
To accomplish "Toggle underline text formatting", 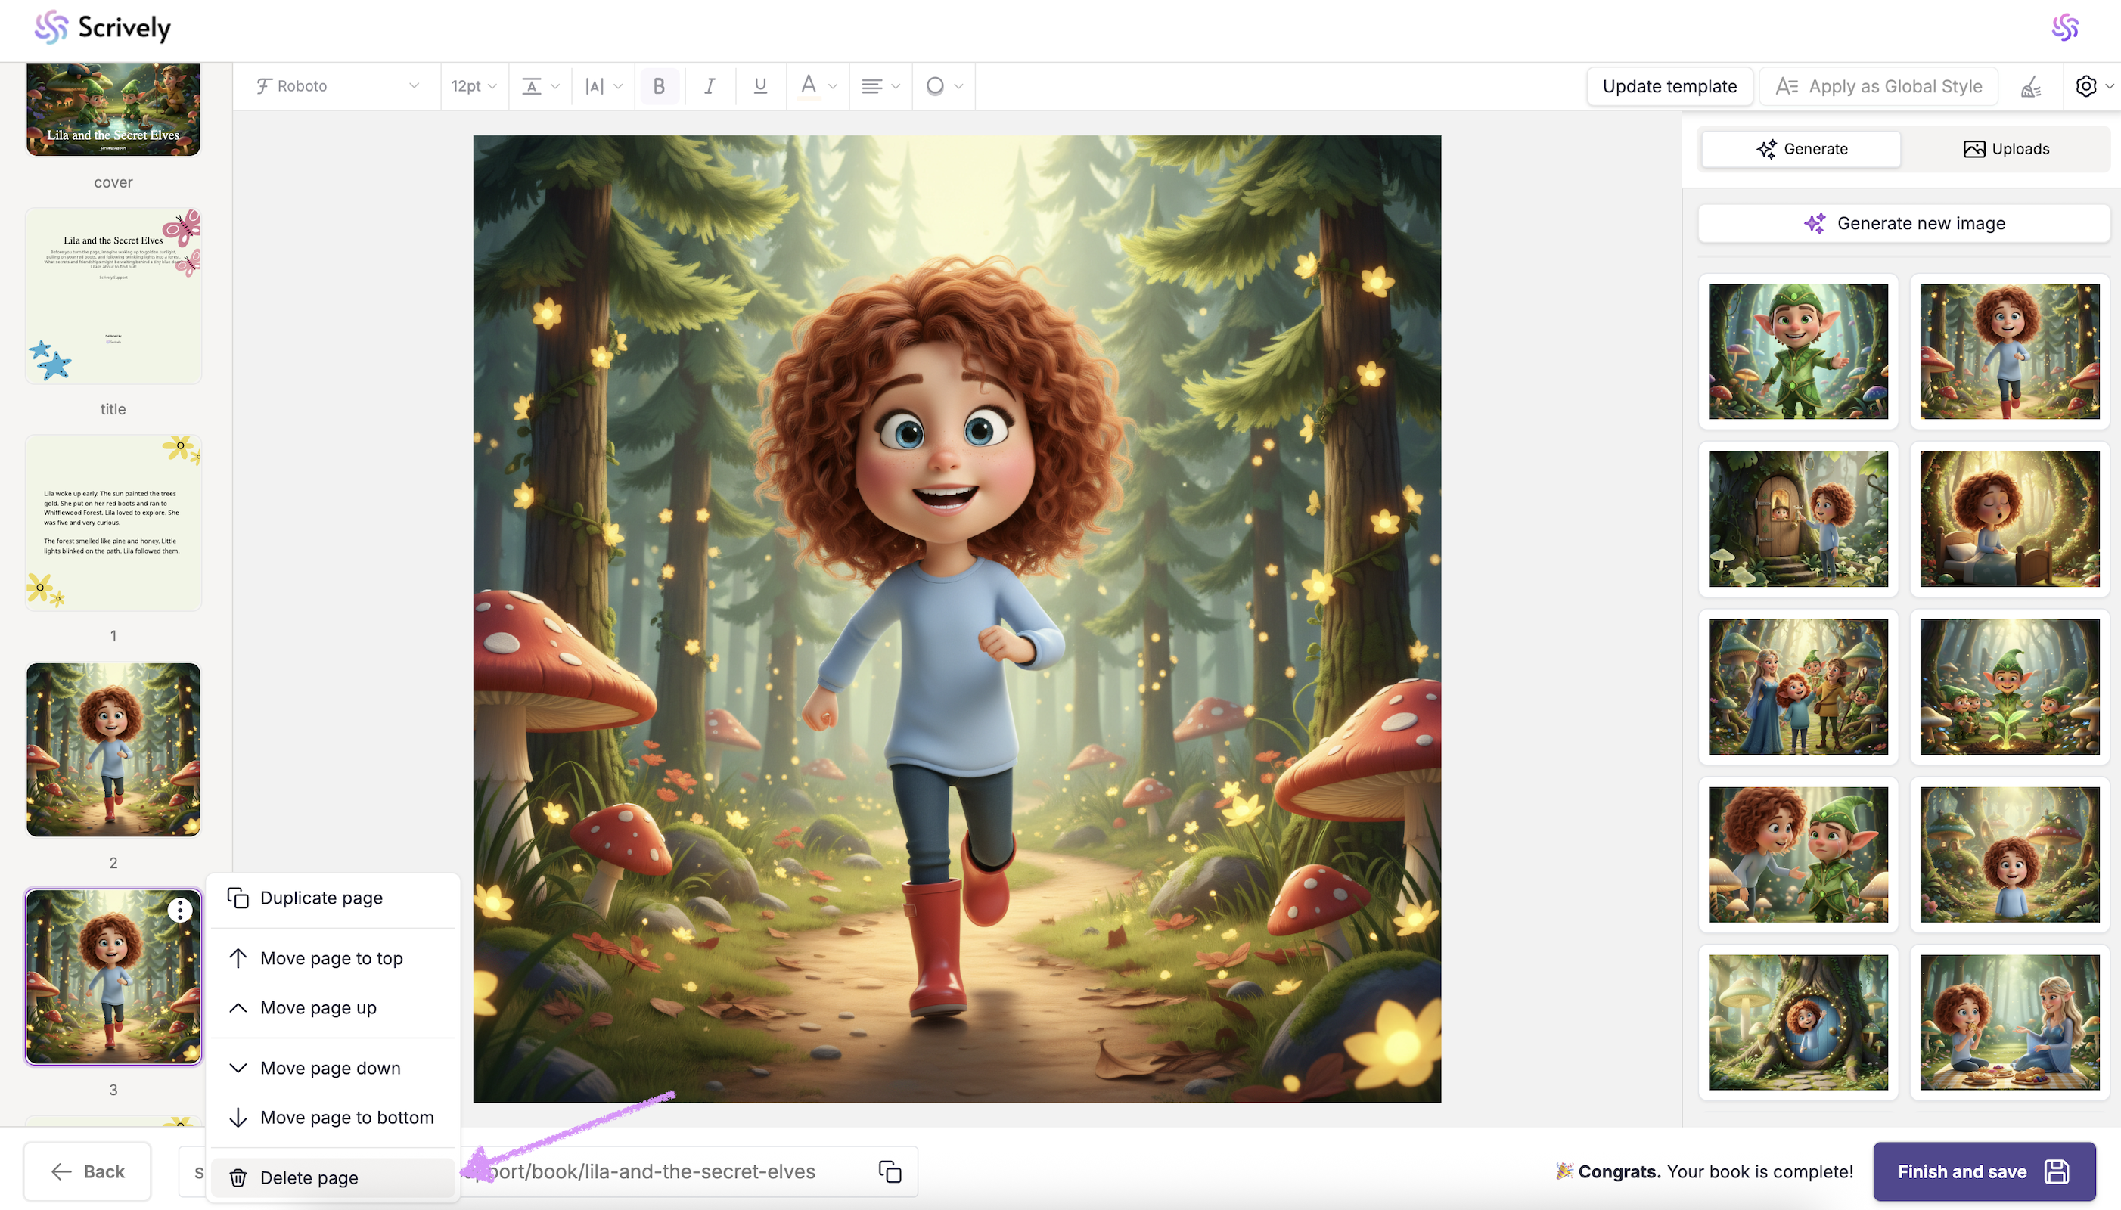I will [x=759, y=85].
